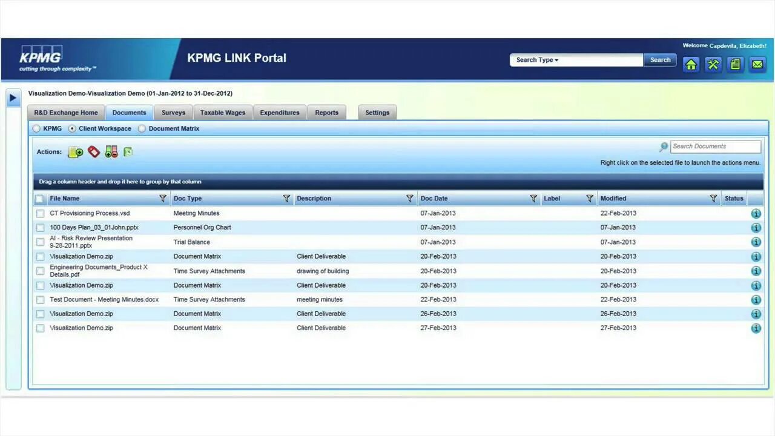
Task: Switch to the R&D Exchange Home tab
Action: (65, 113)
